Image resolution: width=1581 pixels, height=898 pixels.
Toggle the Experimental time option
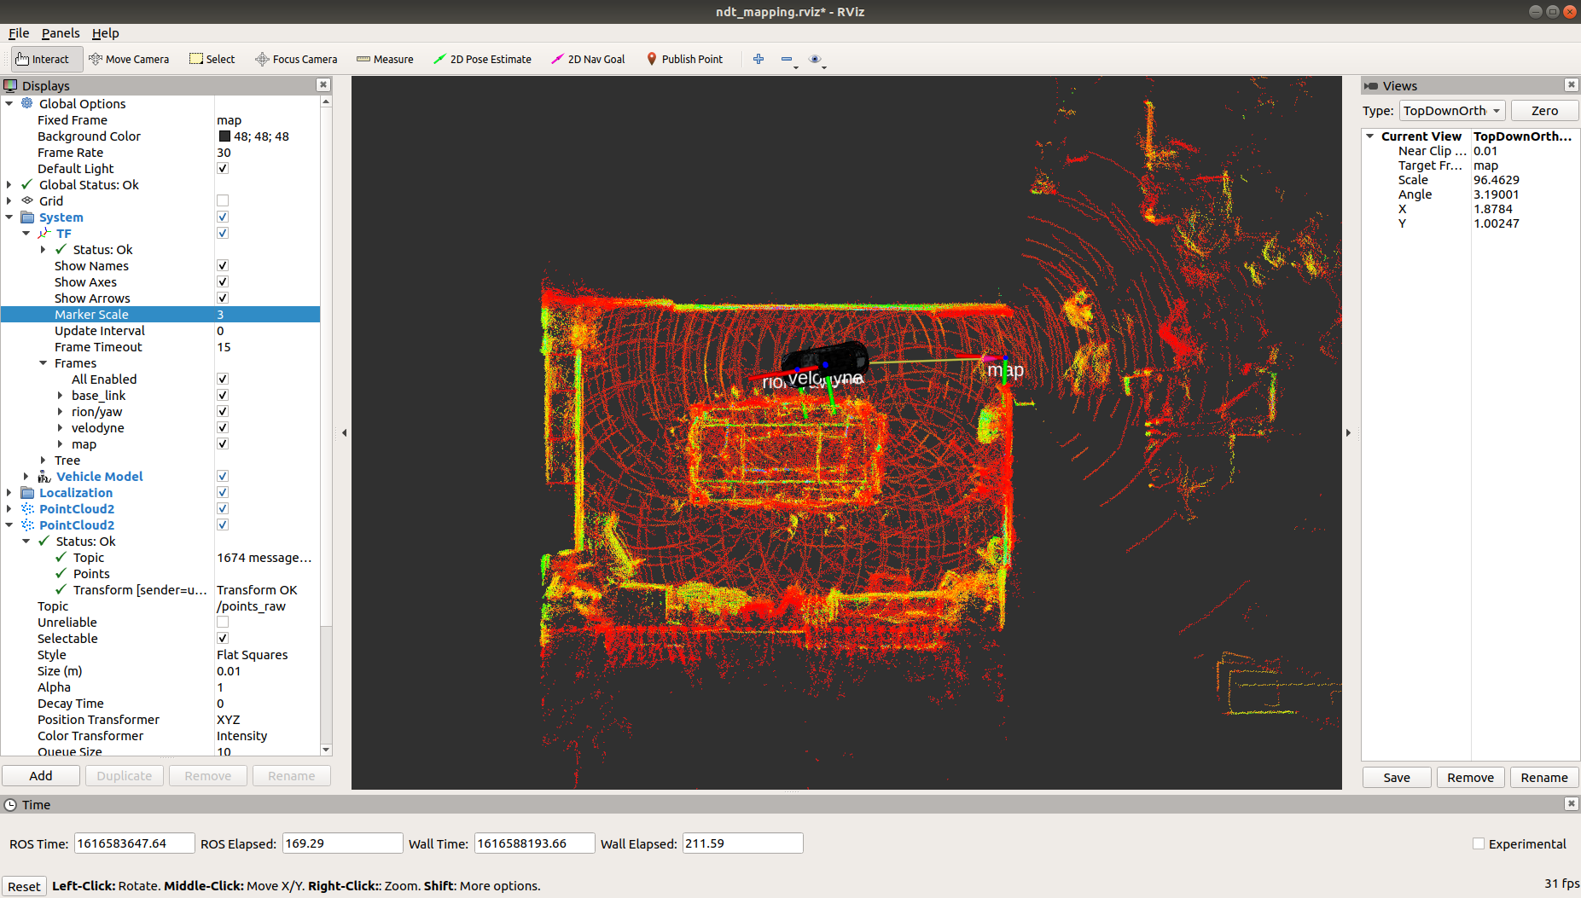click(x=1479, y=843)
